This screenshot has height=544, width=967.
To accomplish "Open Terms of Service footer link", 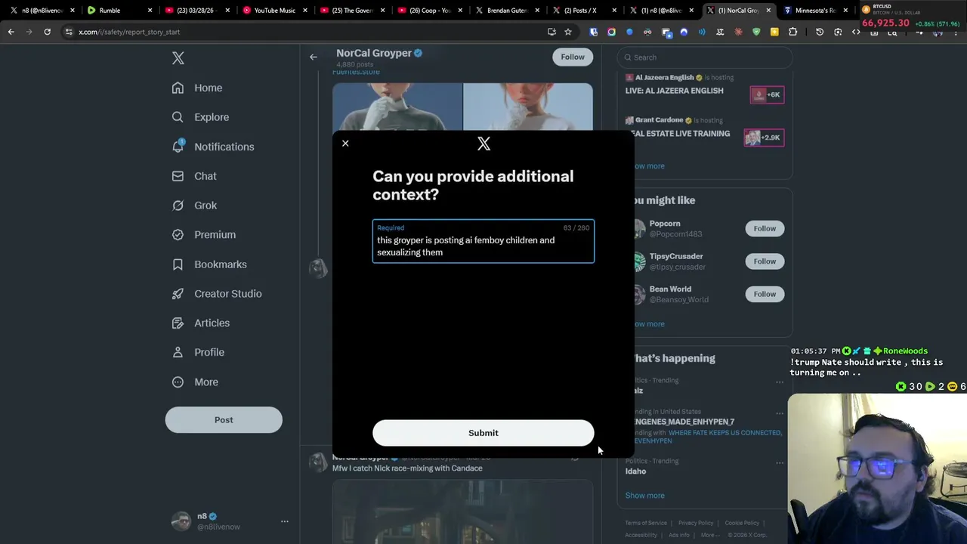I will click(x=646, y=523).
